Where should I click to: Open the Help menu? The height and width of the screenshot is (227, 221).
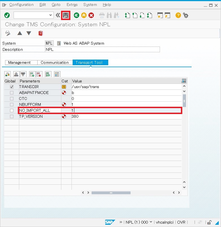pos(107,5)
